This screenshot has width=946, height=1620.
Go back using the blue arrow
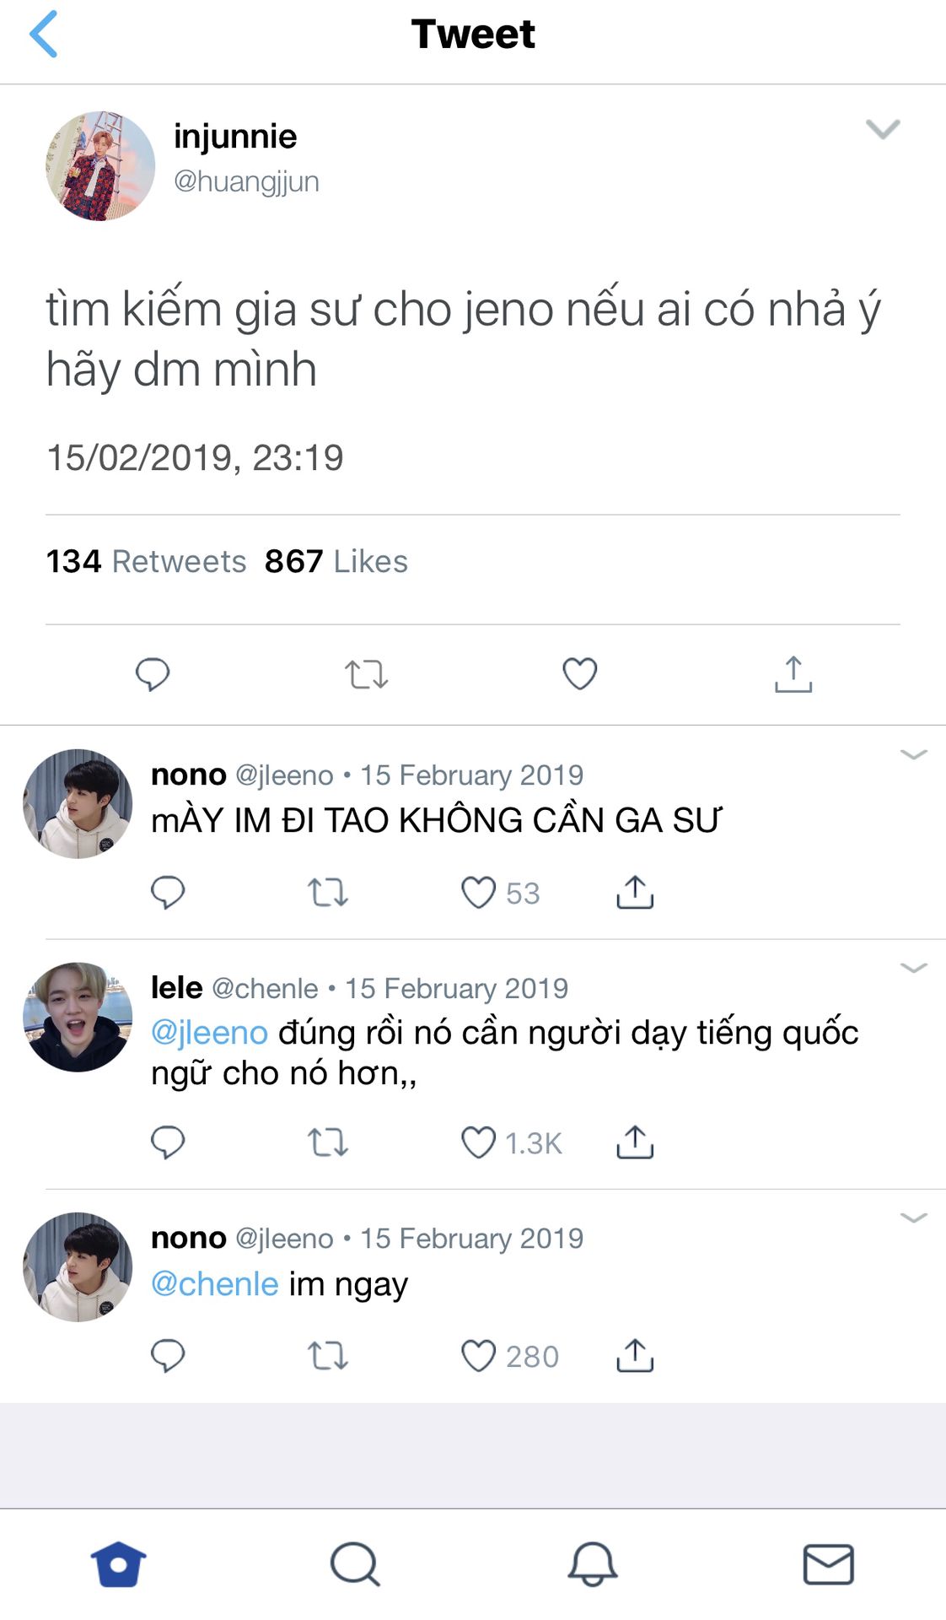point(43,34)
